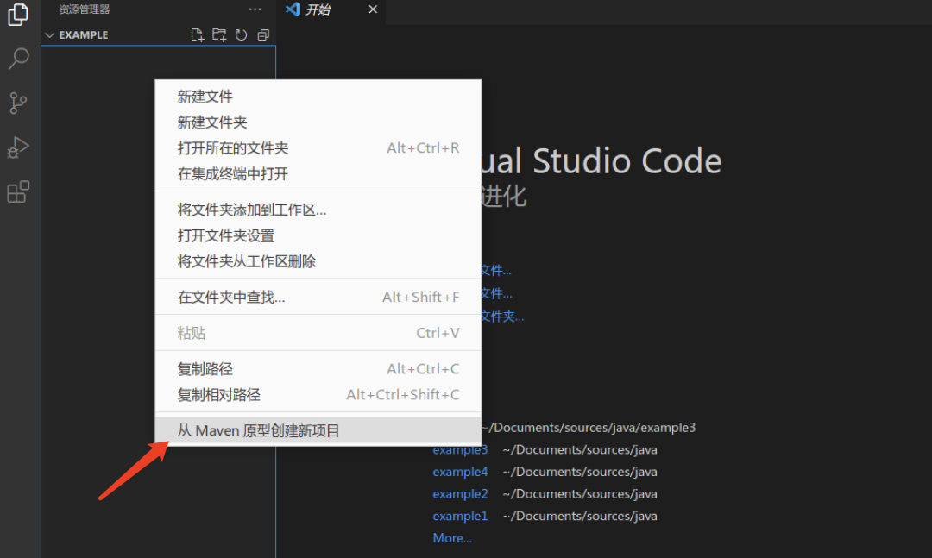
Task: Click the More... recent projects link
Action: coord(452,538)
